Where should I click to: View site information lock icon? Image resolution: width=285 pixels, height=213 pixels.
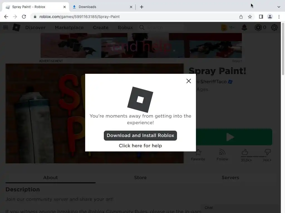click(x=35, y=17)
